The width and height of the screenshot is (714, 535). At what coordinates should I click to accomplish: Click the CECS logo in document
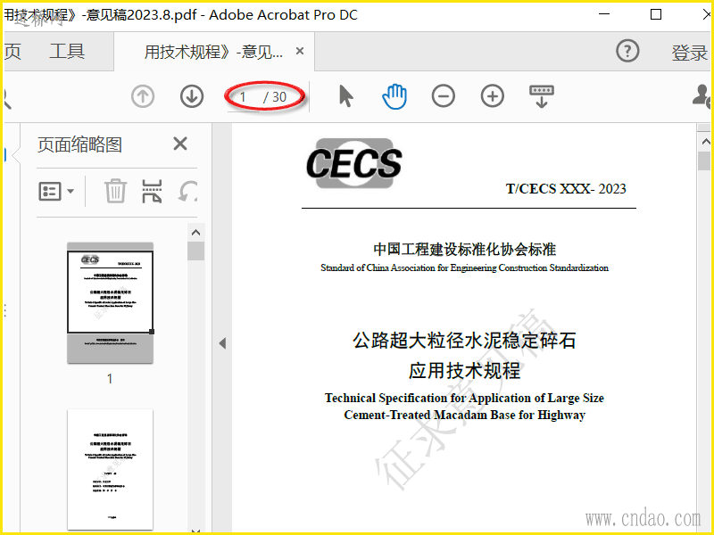click(354, 164)
